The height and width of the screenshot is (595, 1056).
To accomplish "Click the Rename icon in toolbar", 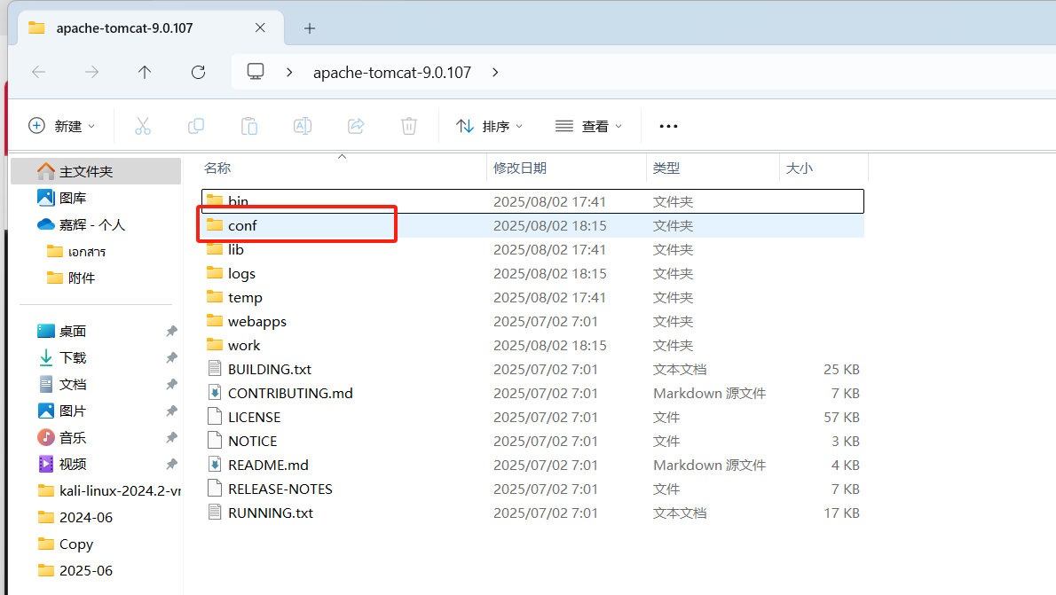I will [303, 126].
